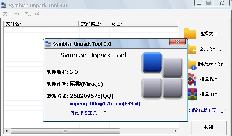Start 批量脱壳 batch unpack
This screenshot has width=232, height=136.
pyautogui.click(x=209, y=79)
